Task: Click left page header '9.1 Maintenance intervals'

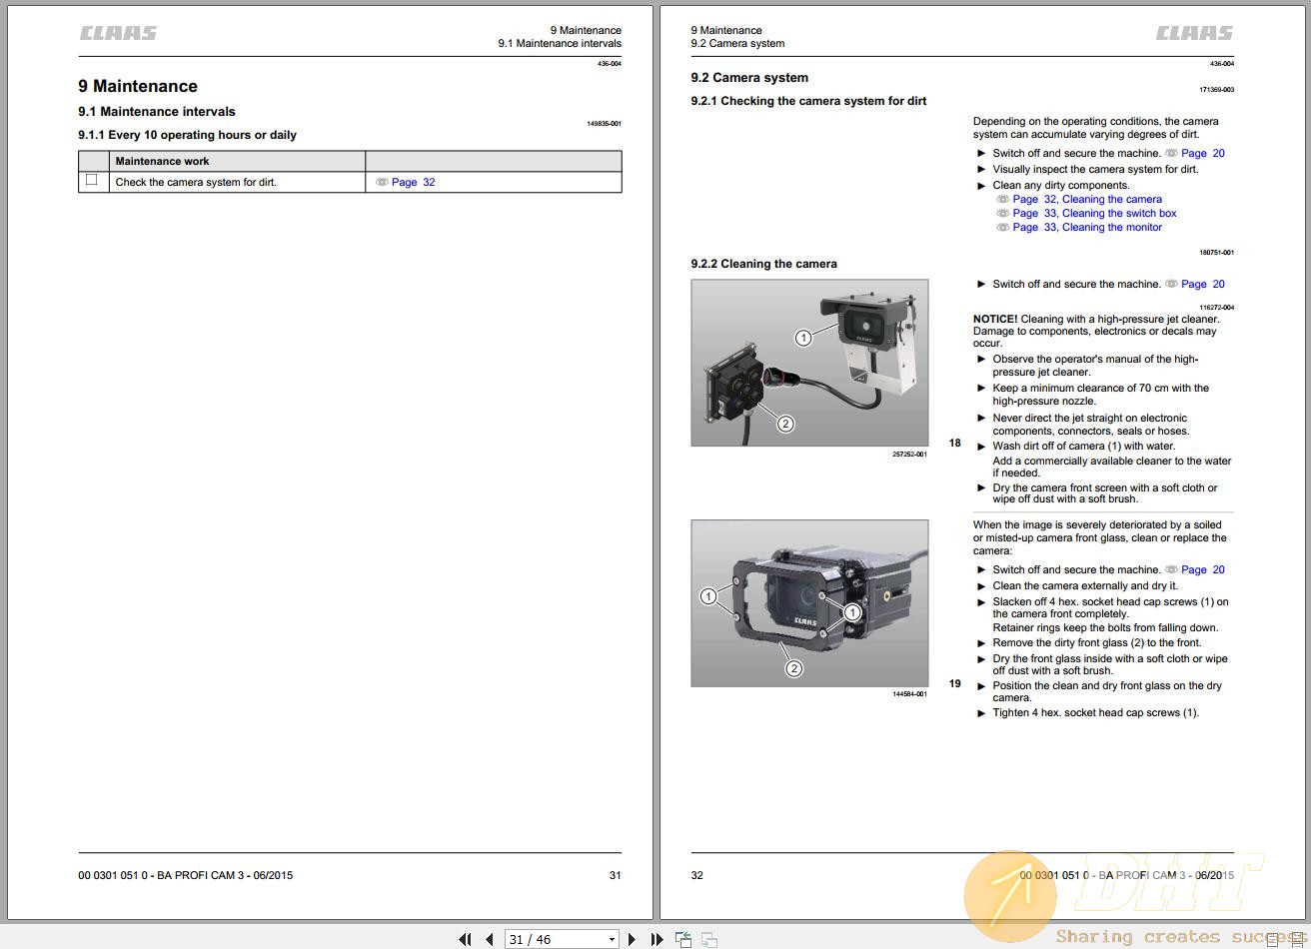Action: click(560, 43)
